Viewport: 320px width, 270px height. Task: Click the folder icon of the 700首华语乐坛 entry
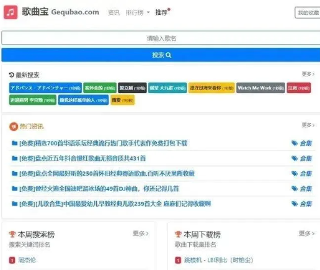click(x=14, y=143)
